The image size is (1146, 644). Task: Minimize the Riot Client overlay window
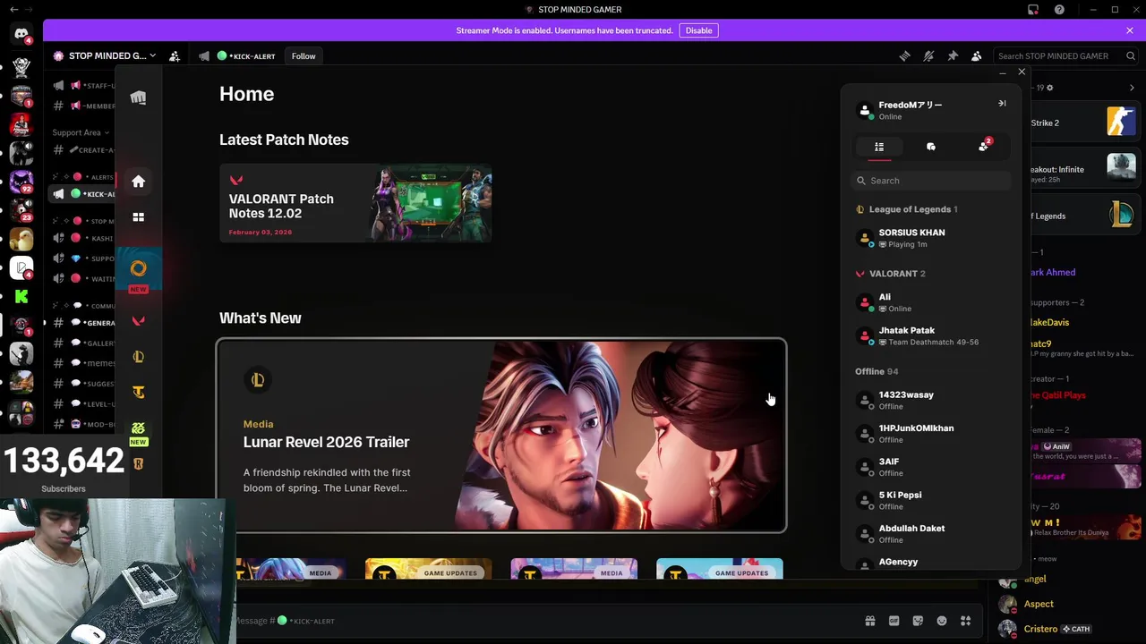tap(1002, 72)
